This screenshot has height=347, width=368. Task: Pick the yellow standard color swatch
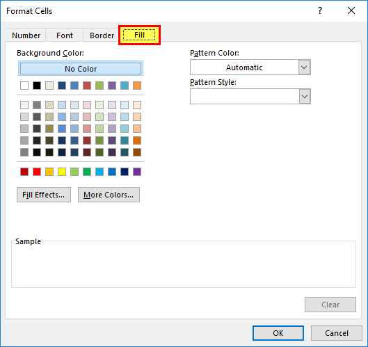pyautogui.click(x=62, y=172)
